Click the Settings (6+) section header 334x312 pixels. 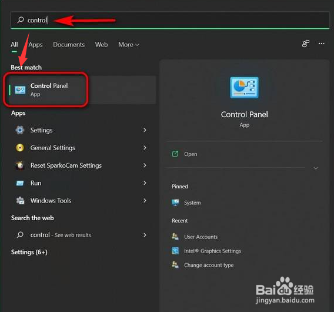click(29, 253)
